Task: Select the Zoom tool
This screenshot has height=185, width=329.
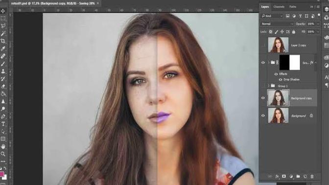Action: 3,154
